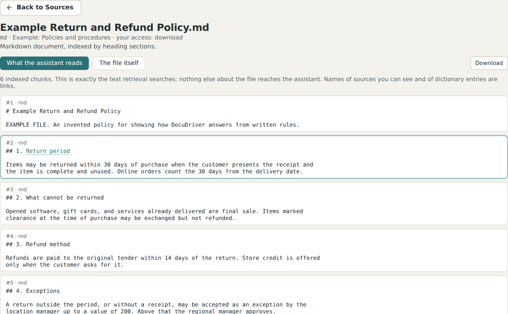Click the "#2 · md" chunk label
Screen dimensions: 508x314
tap(16, 143)
